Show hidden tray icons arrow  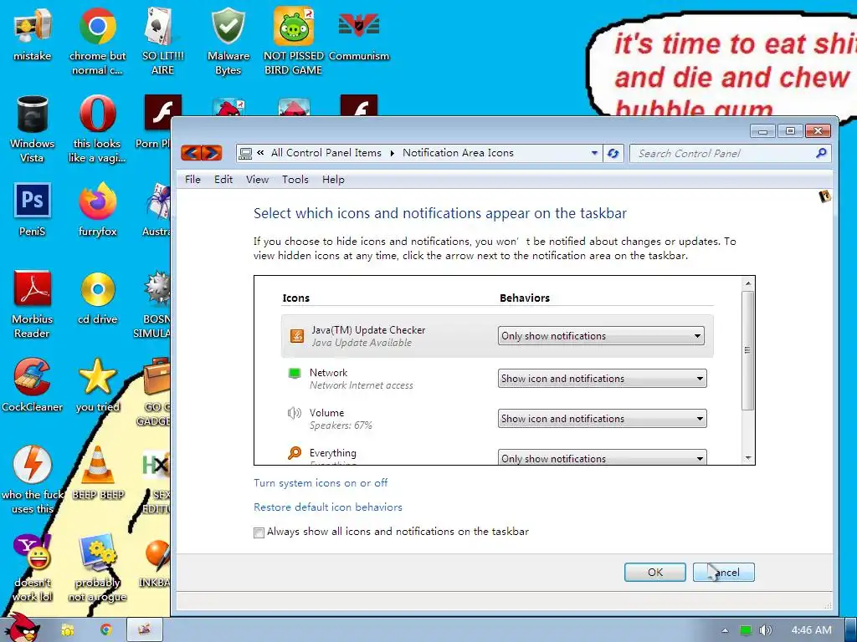tap(726, 630)
